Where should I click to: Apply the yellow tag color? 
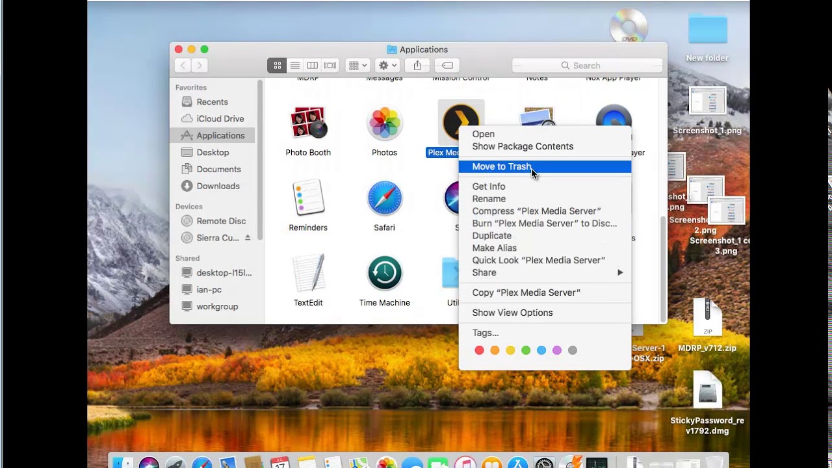510,350
